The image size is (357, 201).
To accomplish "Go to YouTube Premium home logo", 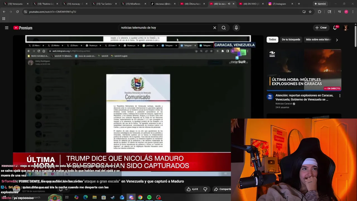I will click(23, 28).
